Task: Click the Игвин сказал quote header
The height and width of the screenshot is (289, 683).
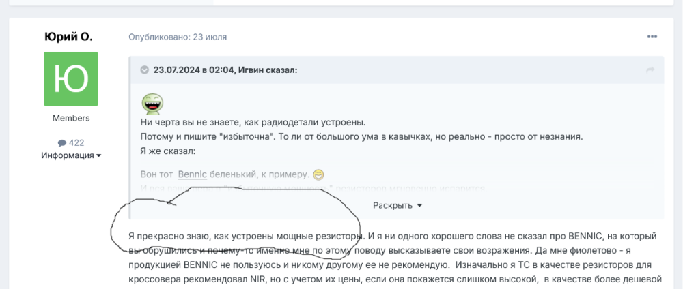Action: [x=225, y=70]
